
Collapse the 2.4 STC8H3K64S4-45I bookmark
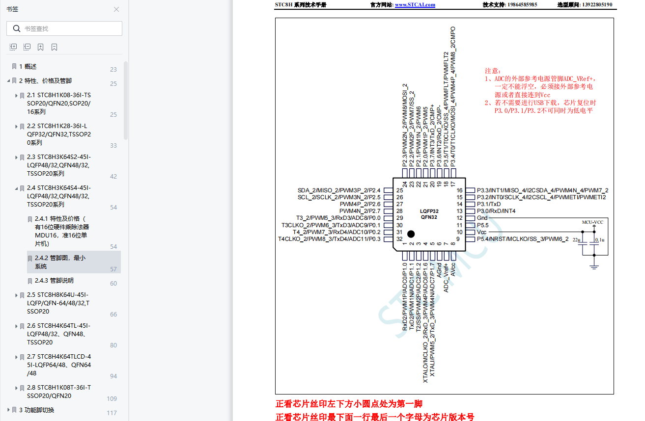point(16,188)
